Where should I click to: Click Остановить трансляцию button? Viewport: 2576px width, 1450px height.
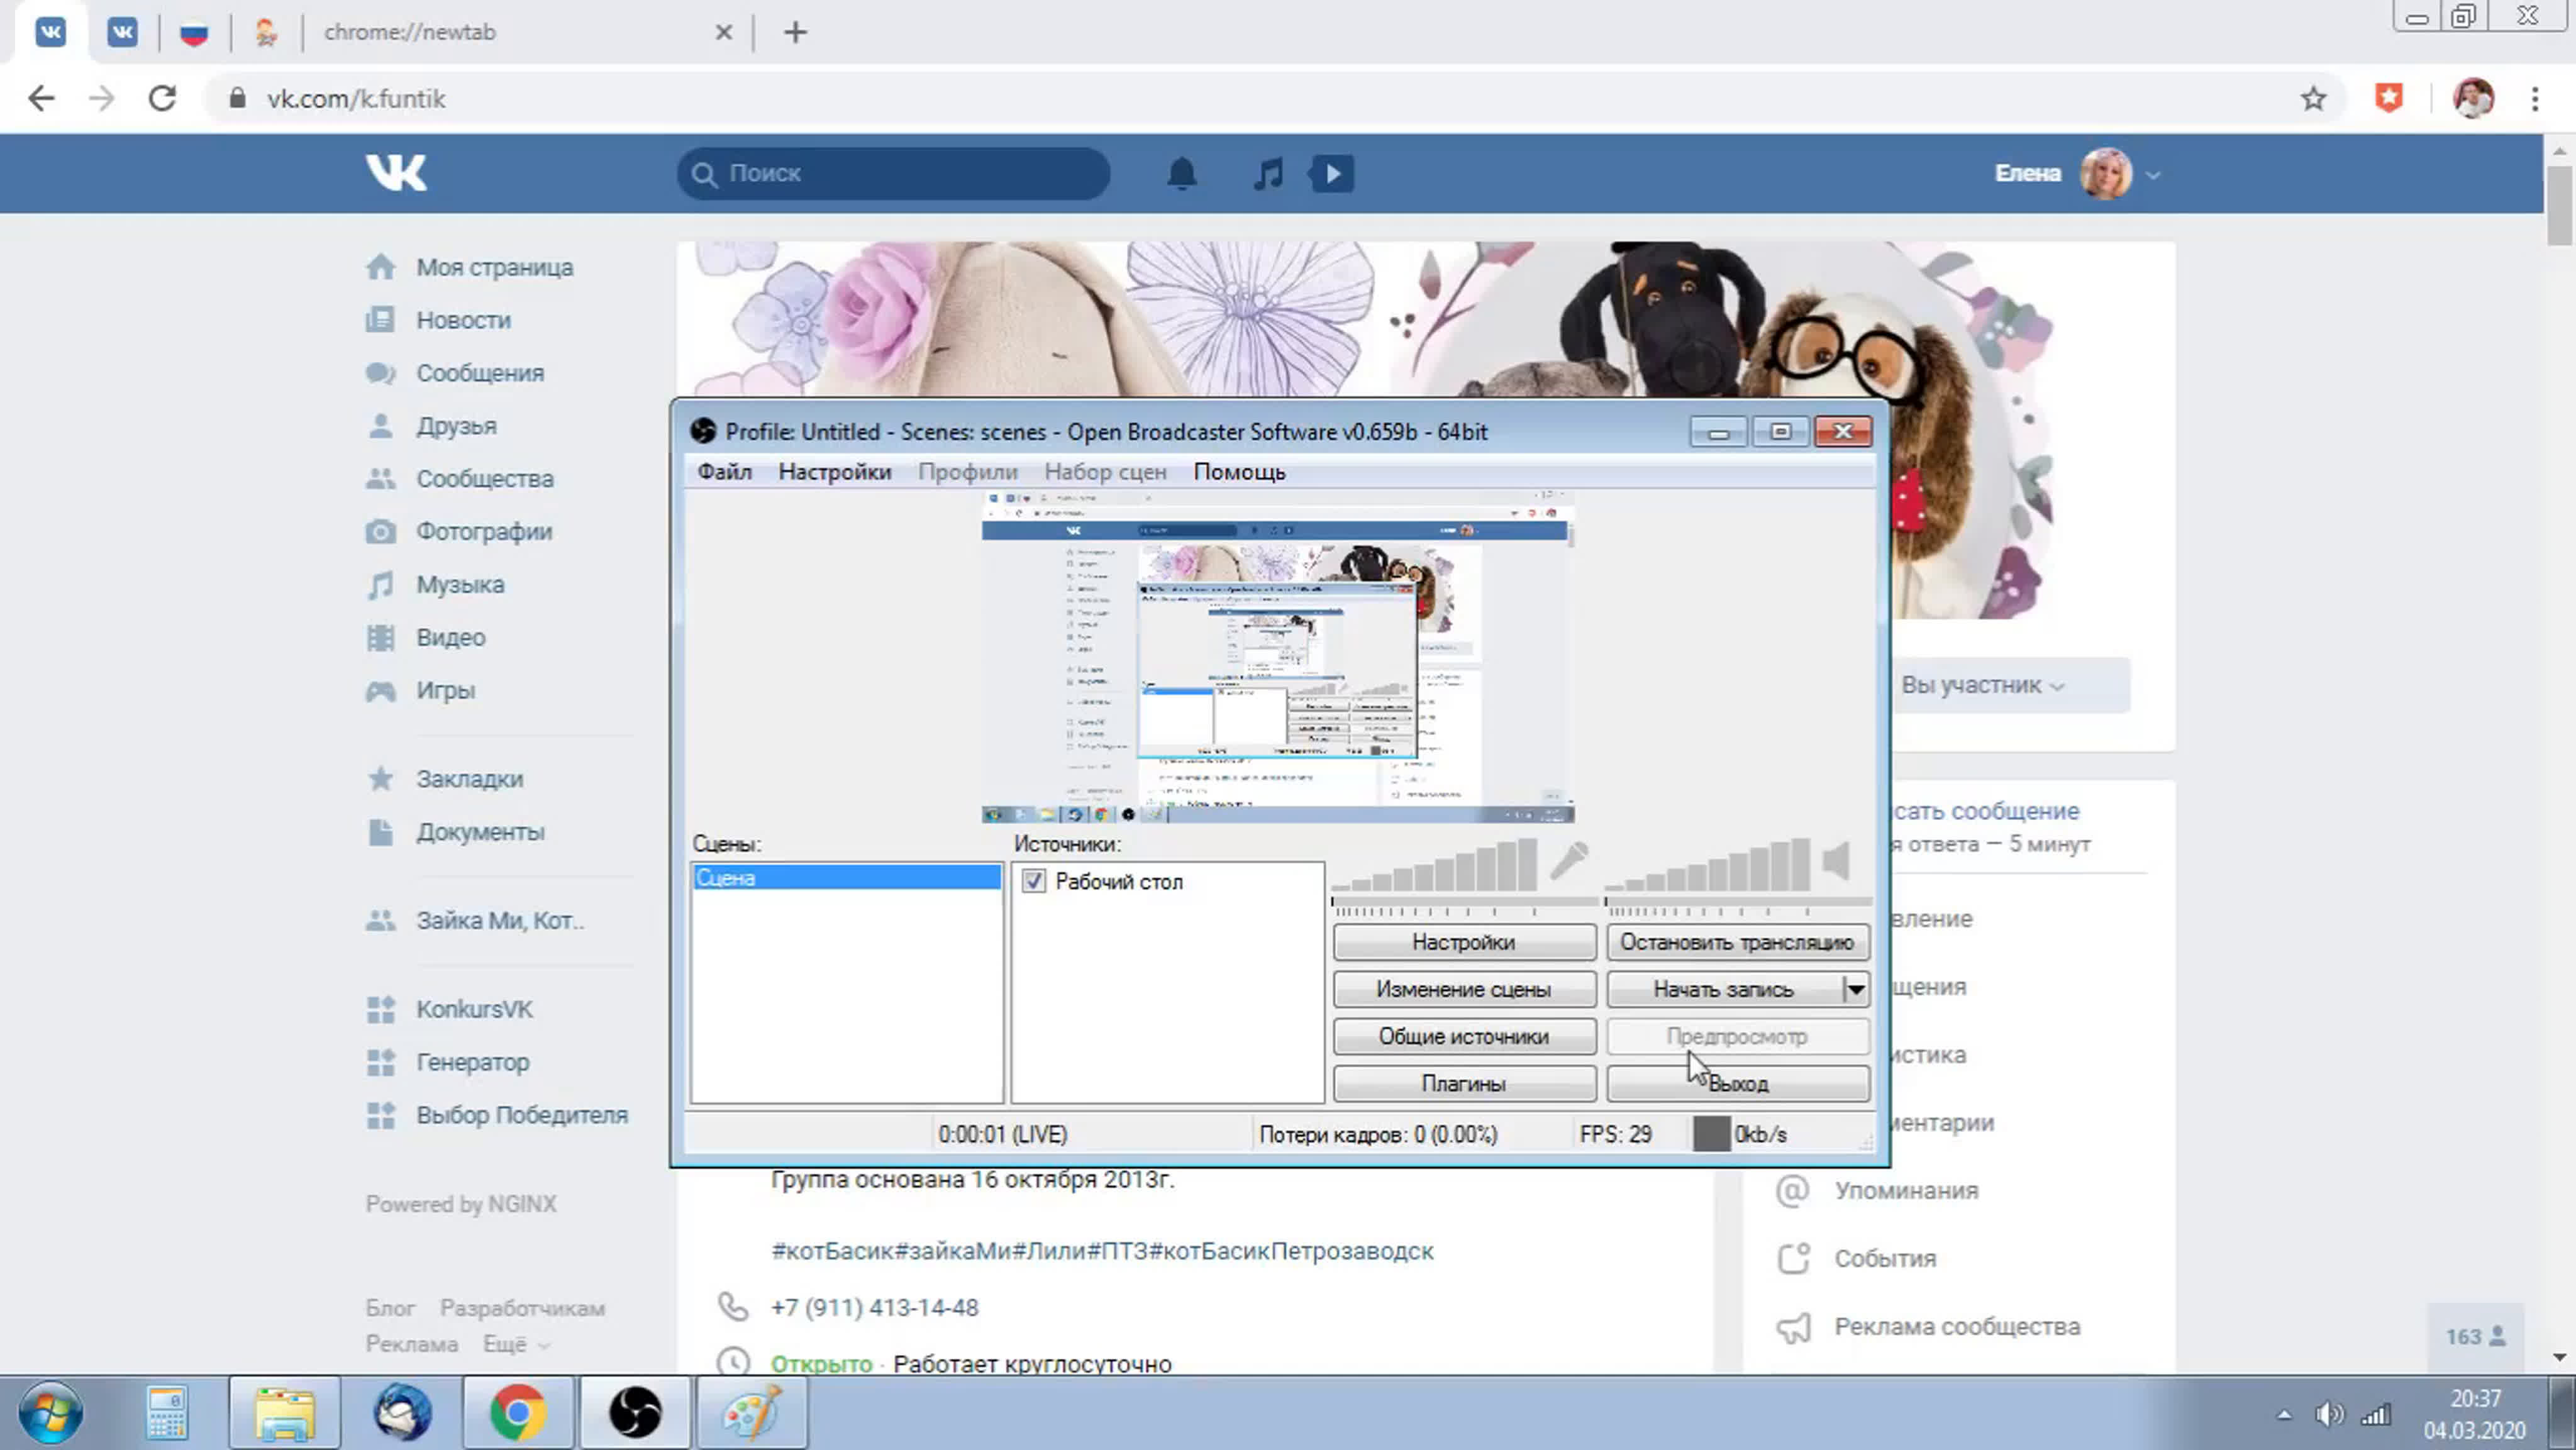1737,942
